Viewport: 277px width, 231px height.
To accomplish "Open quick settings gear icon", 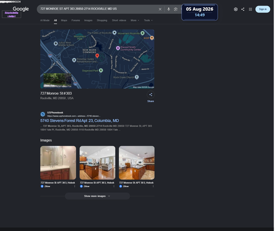I will (235, 9).
